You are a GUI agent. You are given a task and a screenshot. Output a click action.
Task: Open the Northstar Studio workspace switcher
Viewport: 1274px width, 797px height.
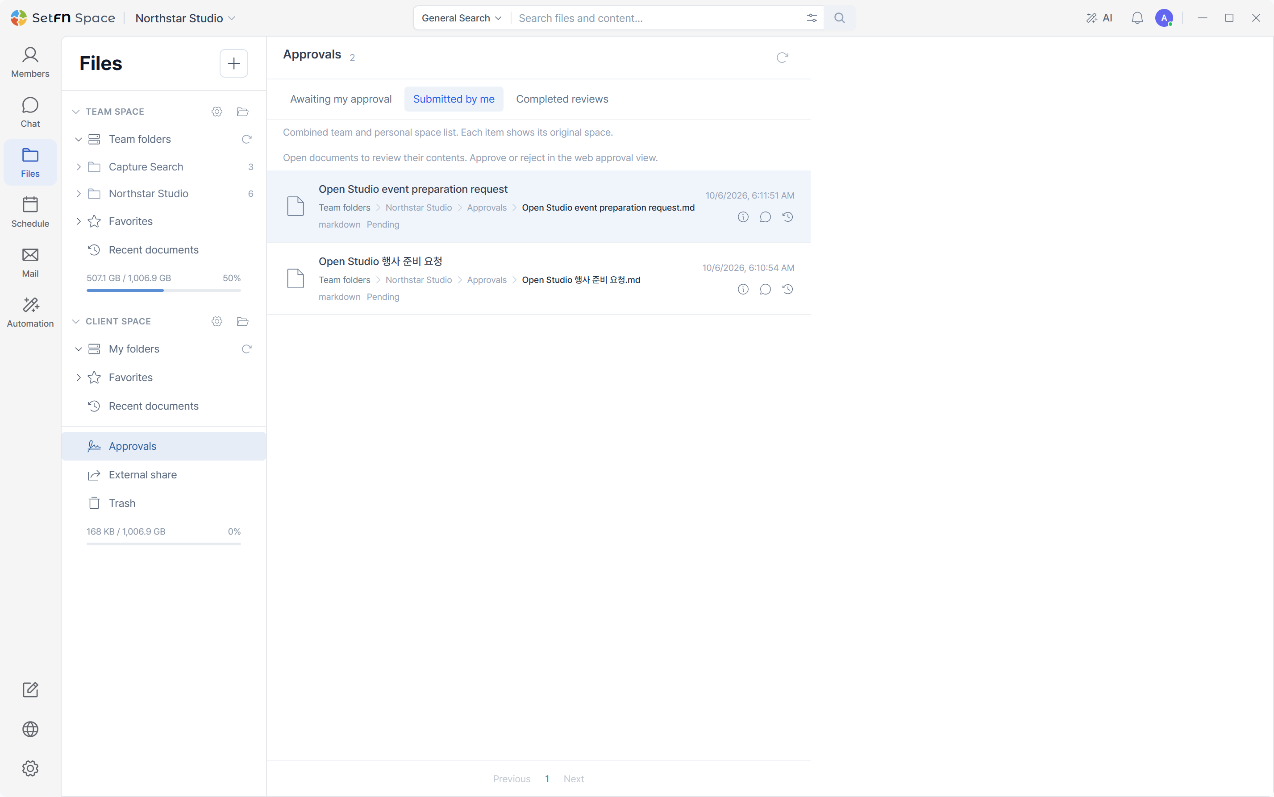tap(185, 18)
